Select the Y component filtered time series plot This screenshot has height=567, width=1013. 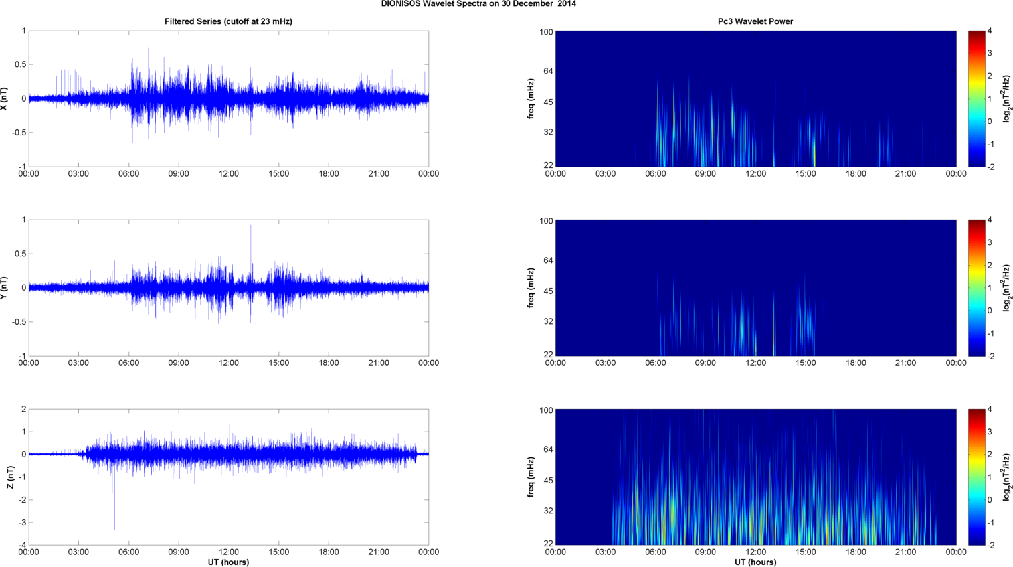(229, 287)
